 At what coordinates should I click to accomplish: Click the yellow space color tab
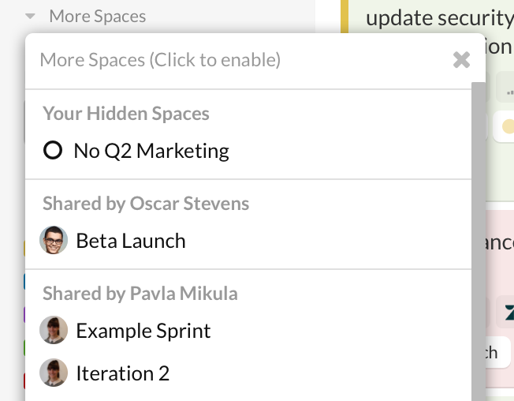(x=24, y=248)
